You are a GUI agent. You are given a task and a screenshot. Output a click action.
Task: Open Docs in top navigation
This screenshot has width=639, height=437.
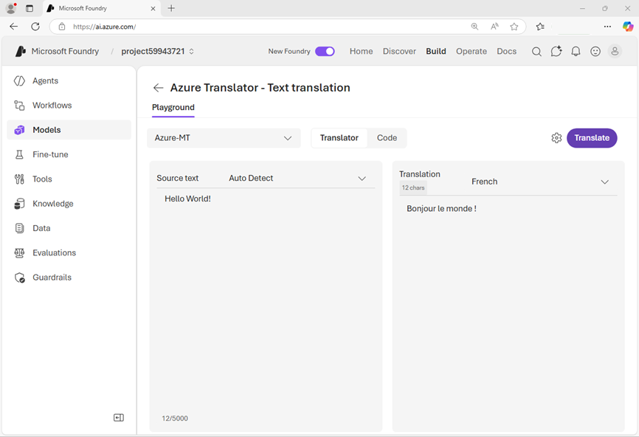pos(507,52)
